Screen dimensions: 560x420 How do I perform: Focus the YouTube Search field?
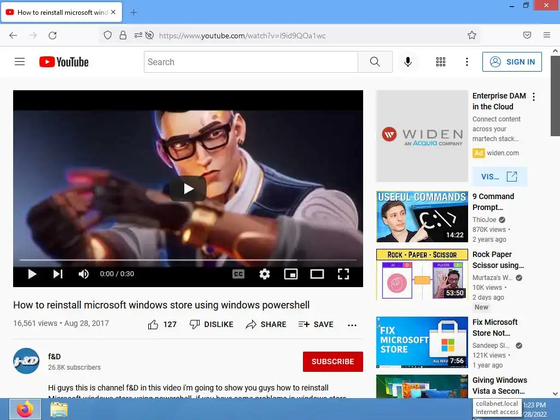pyautogui.click(x=251, y=62)
